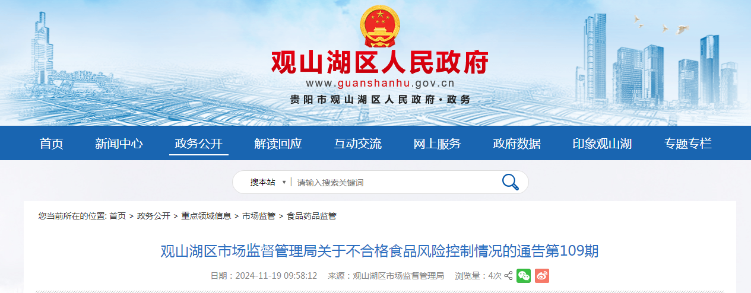Click 食品药品监管 breadcrumb link
Image resolution: width=751 pixels, height=293 pixels.
coord(312,216)
